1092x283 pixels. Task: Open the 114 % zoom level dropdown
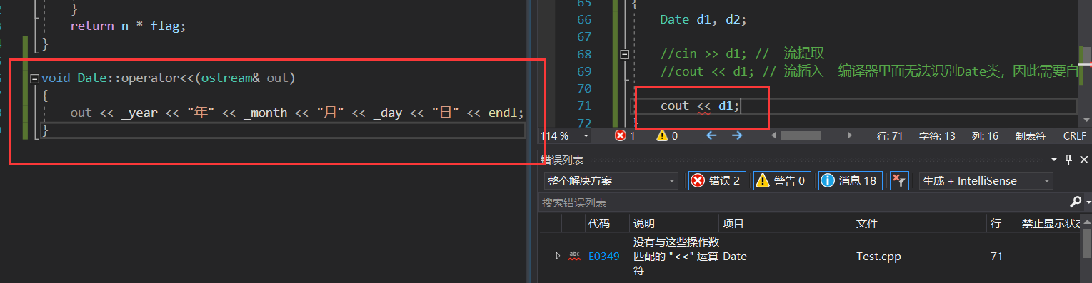coord(586,135)
